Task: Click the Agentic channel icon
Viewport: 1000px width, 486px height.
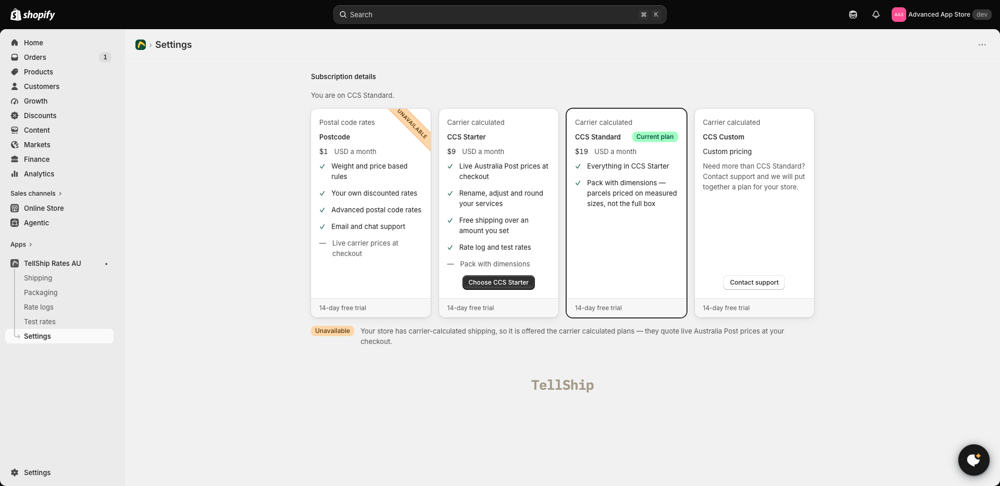Action: (15, 223)
